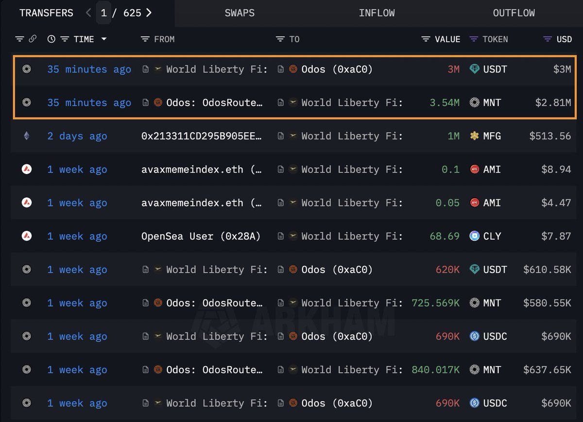Click the Avalanche chain icon in the OpenSea User row
The width and height of the screenshot is (583, 422).
pos(26,236)
